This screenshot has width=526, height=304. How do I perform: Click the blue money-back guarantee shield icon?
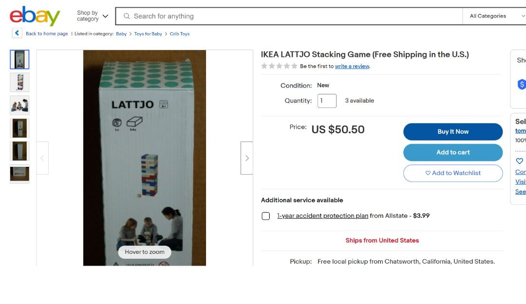[x=522, y=84]
